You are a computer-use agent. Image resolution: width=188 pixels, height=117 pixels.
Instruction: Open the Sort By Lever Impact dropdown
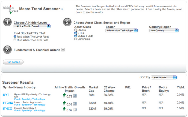click(x=164, y=78)
